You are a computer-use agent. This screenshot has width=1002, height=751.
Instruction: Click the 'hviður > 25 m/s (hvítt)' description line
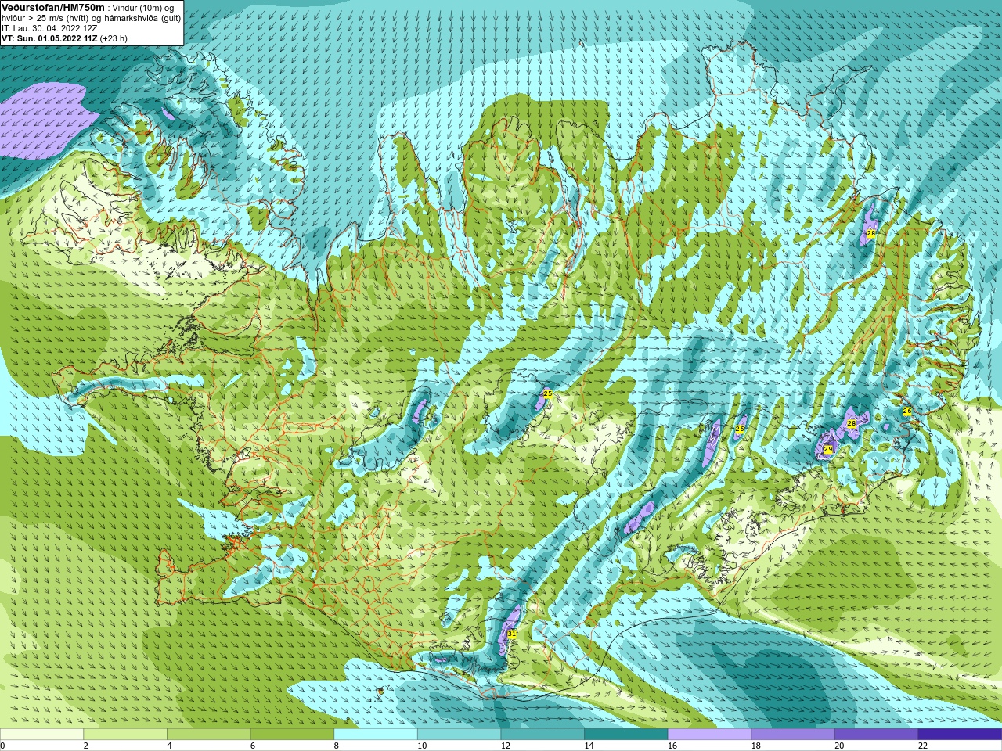coord(46,18)
